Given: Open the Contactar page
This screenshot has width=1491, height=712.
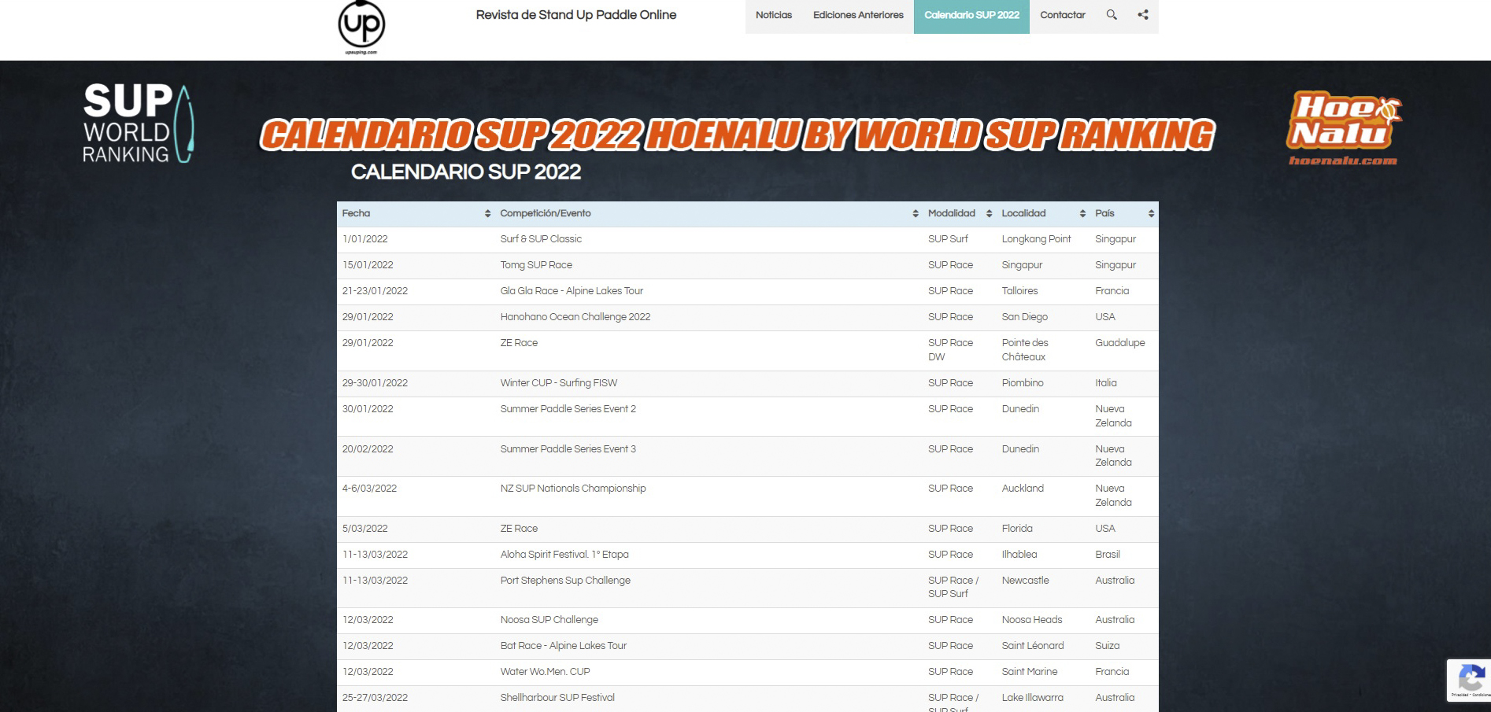Looking at the screenshot, I should (1062, 15).
